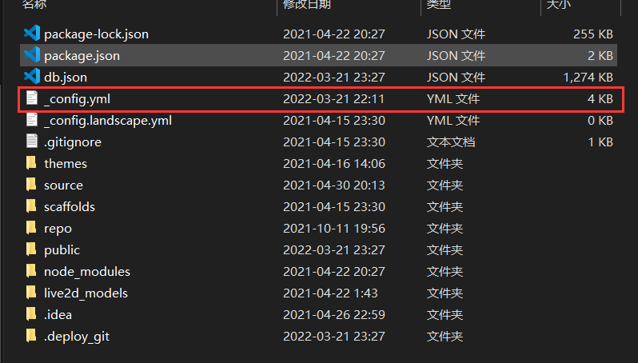Select the package.json file icon
638x363 pixels.
32,56
